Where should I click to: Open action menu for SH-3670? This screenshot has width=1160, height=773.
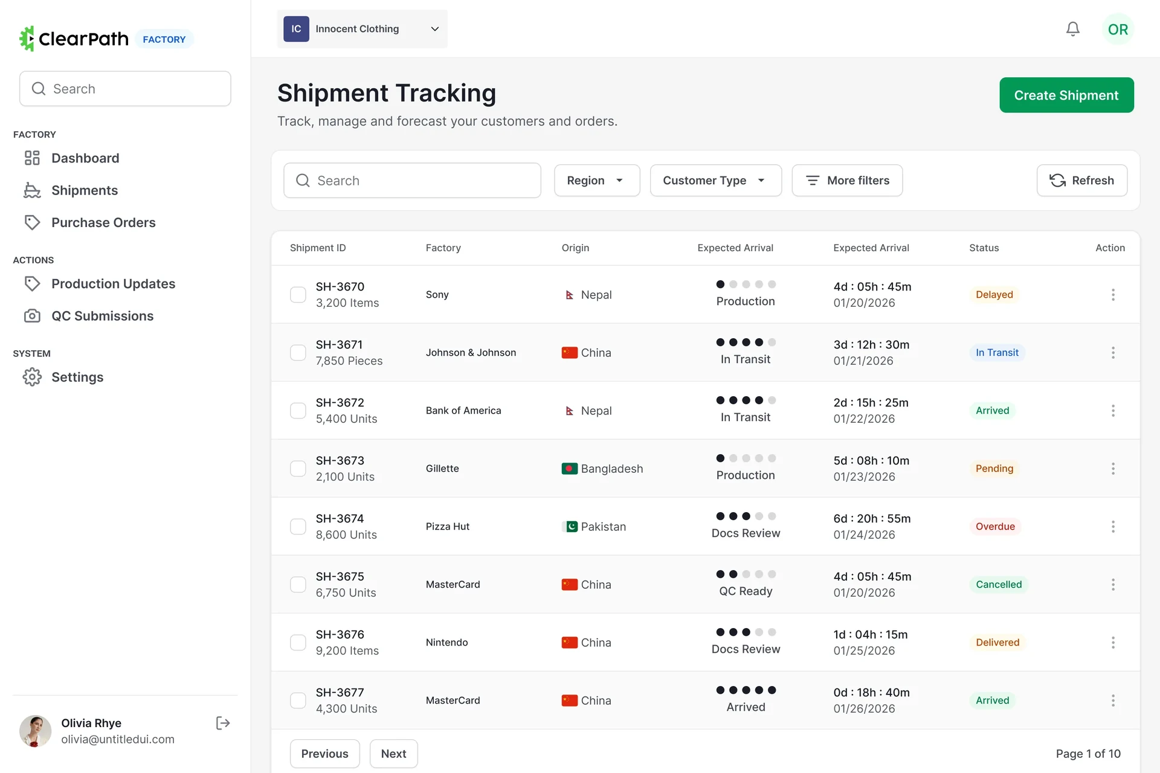(1113, 295)
